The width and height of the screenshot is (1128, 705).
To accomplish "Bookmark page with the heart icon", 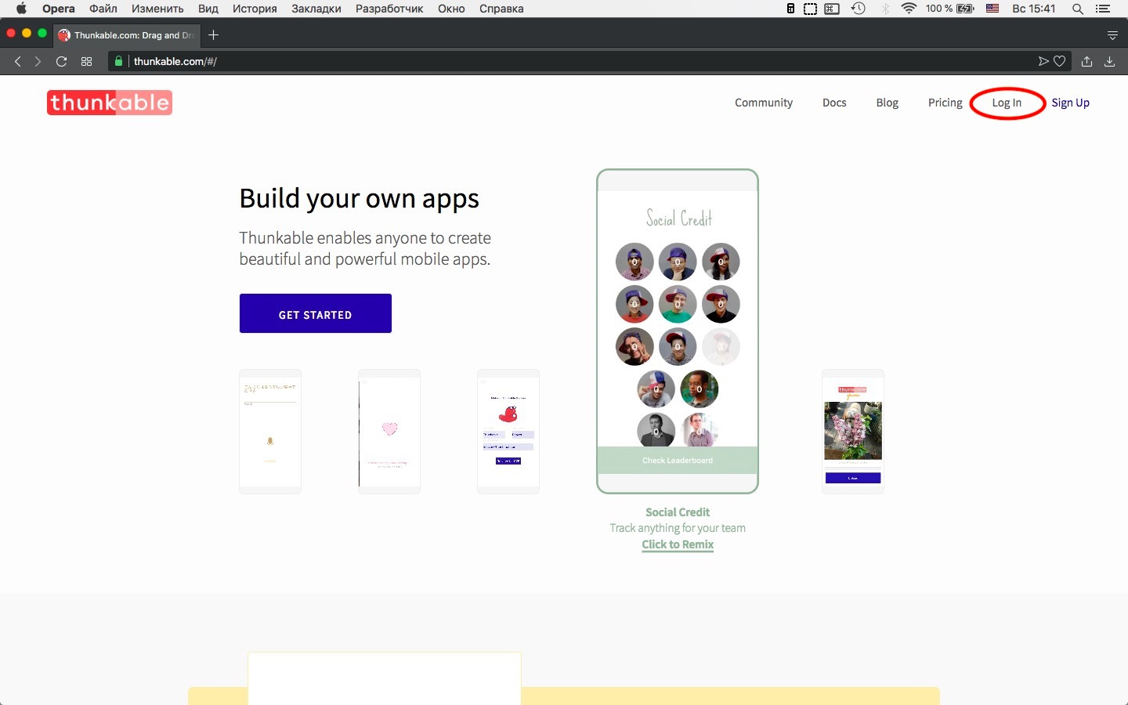I will coord(1059,61).
